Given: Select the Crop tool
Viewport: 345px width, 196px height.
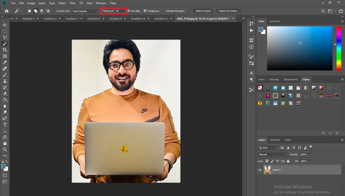Looking at the screenshot, I should pyautogui.click(x=5, y=50).
